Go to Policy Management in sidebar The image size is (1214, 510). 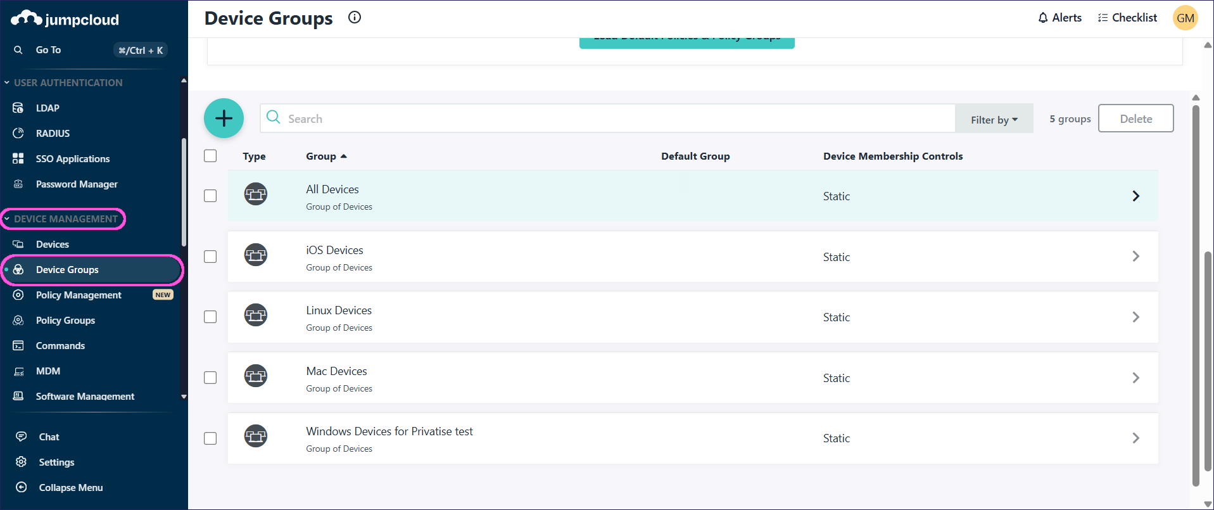[x=79, y=295]
